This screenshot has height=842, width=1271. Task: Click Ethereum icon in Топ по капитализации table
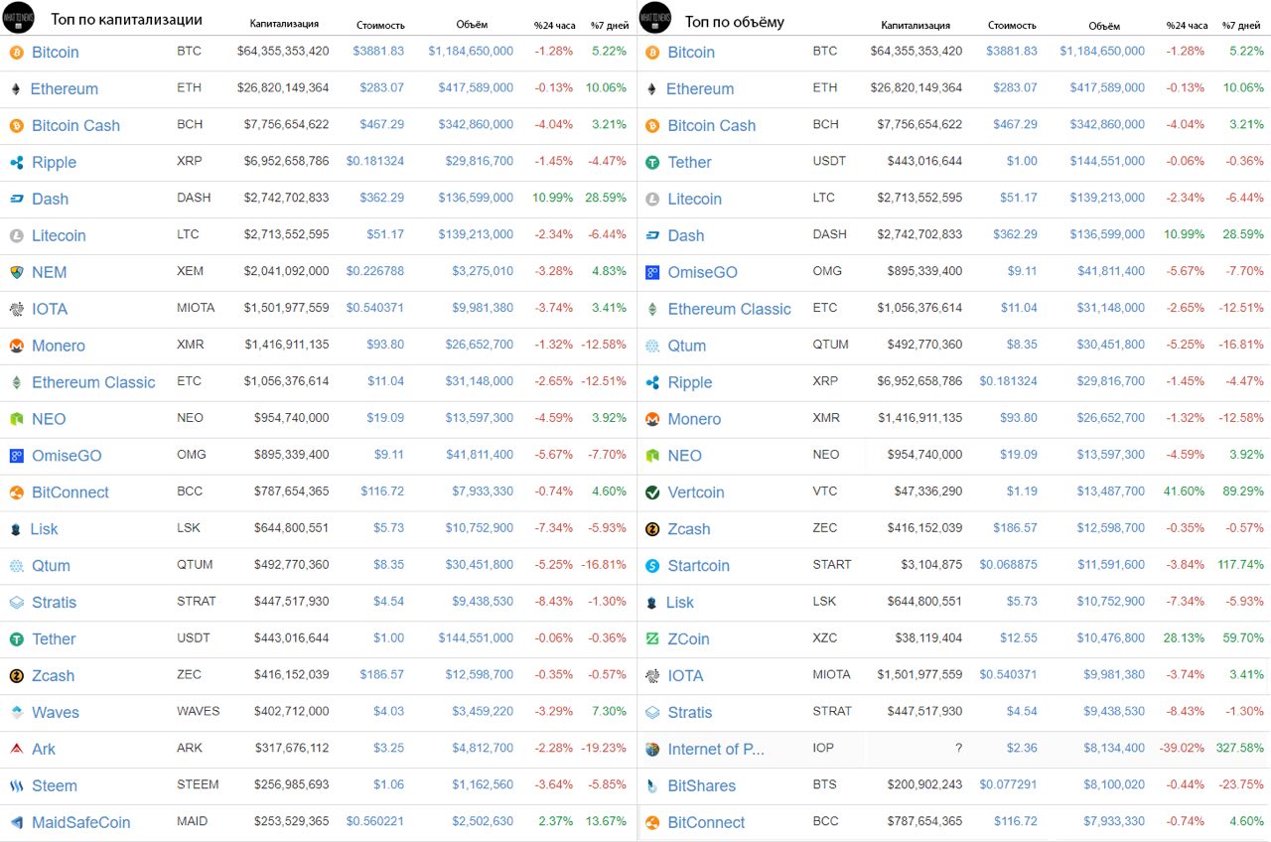[x=16, y=88]
